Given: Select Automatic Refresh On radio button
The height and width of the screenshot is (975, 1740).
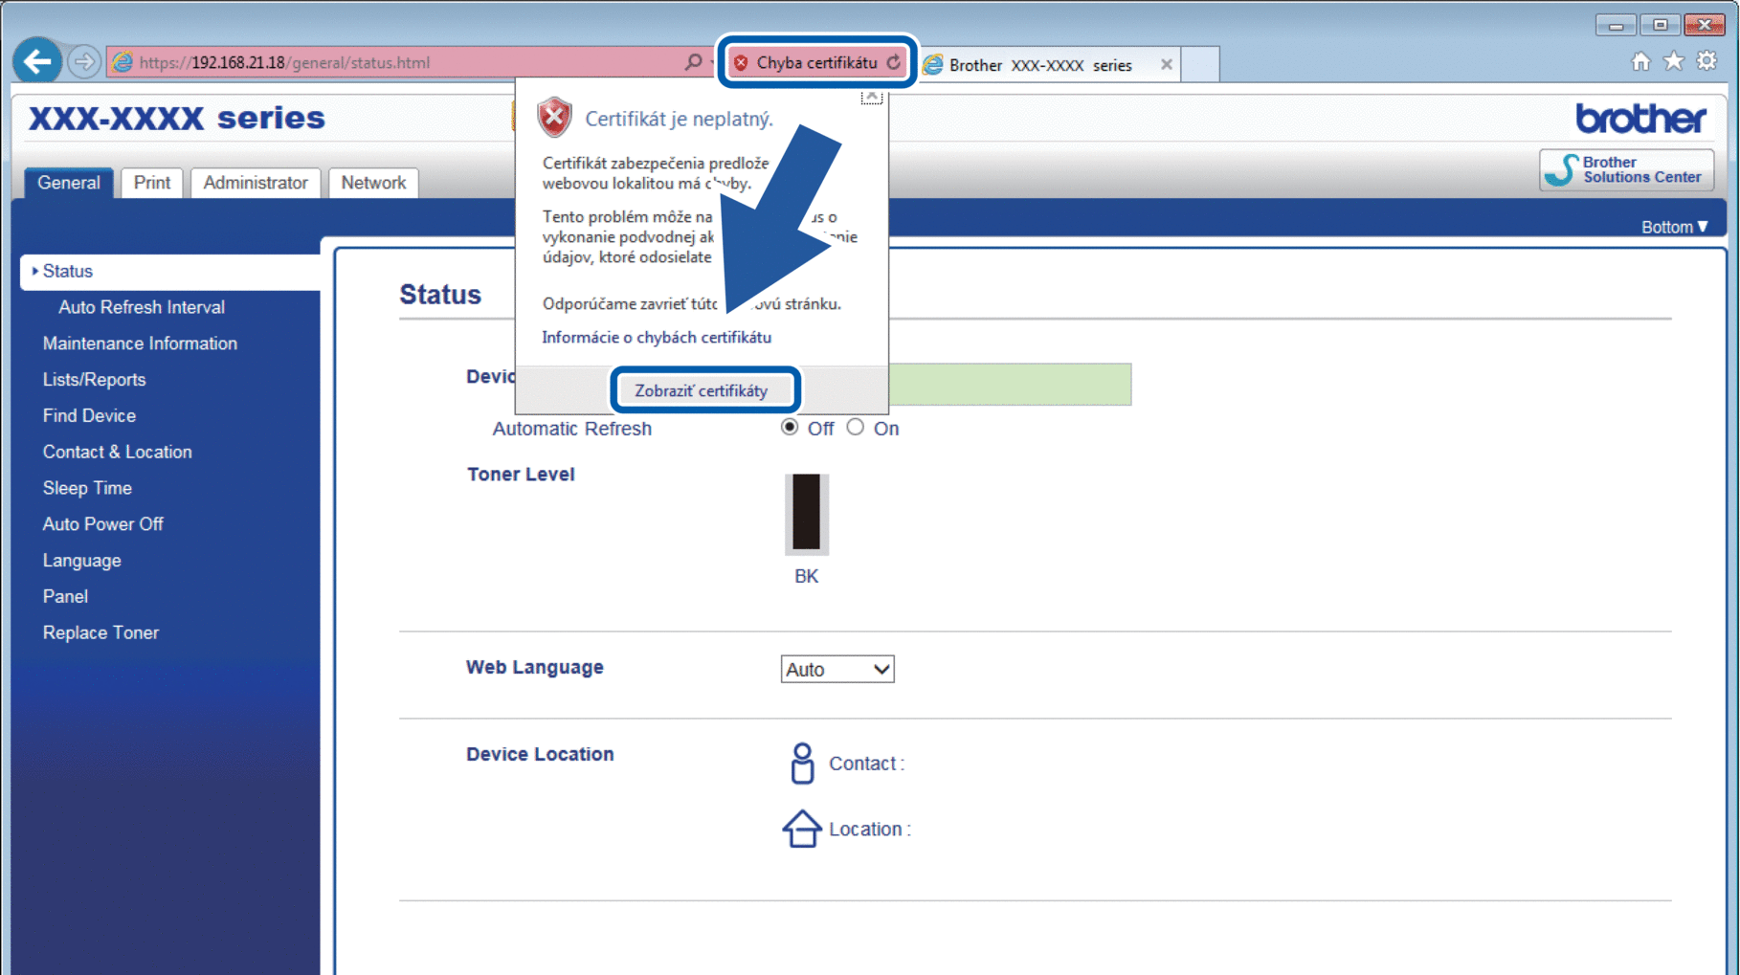Looking at the screenshot, I should coord(855,428).
